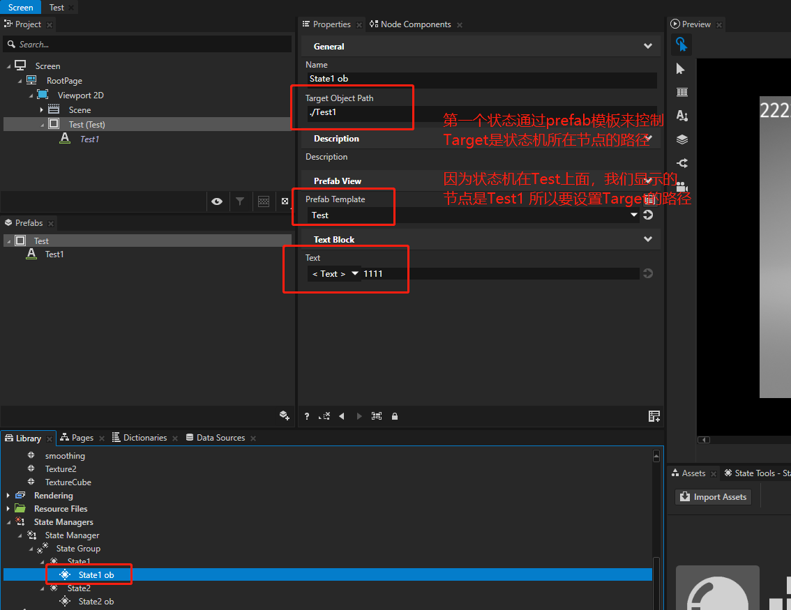791x610 pixels.
Task: Collapse the General section chevron
Action: (x=648, y=46)
